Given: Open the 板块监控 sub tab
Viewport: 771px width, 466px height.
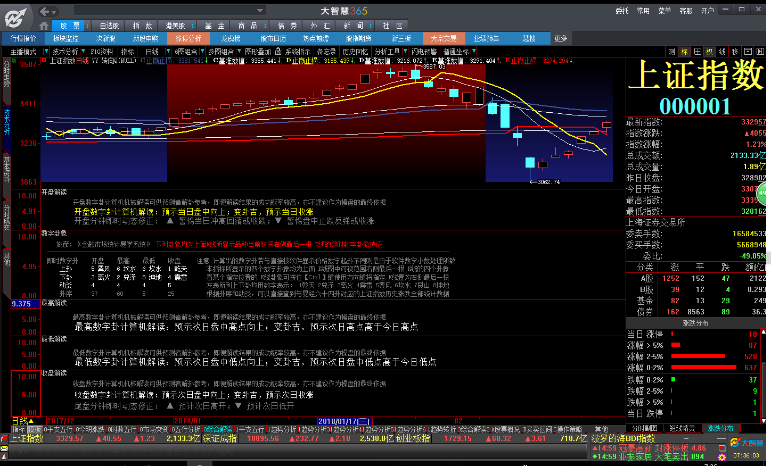Looking at the screenshot, I should pyautogui.click(x=66, y=38).
